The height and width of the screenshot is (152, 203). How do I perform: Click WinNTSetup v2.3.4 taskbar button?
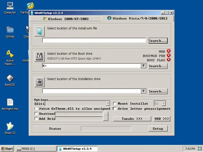[77, 149]
